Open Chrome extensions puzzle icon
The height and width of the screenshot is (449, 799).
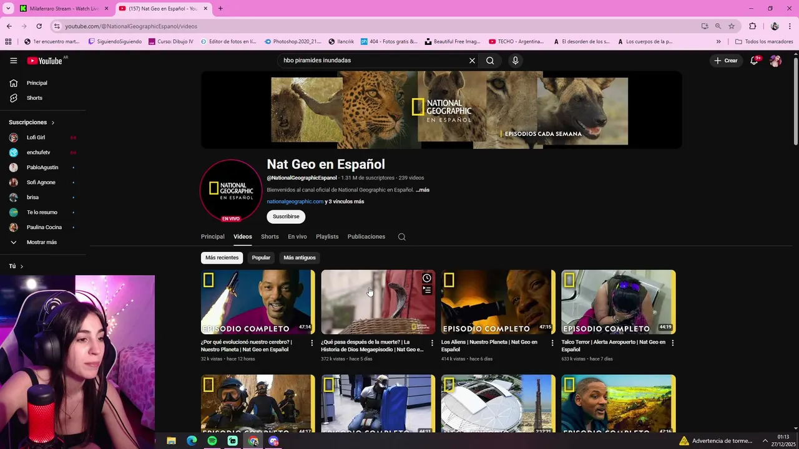[752, 26]
